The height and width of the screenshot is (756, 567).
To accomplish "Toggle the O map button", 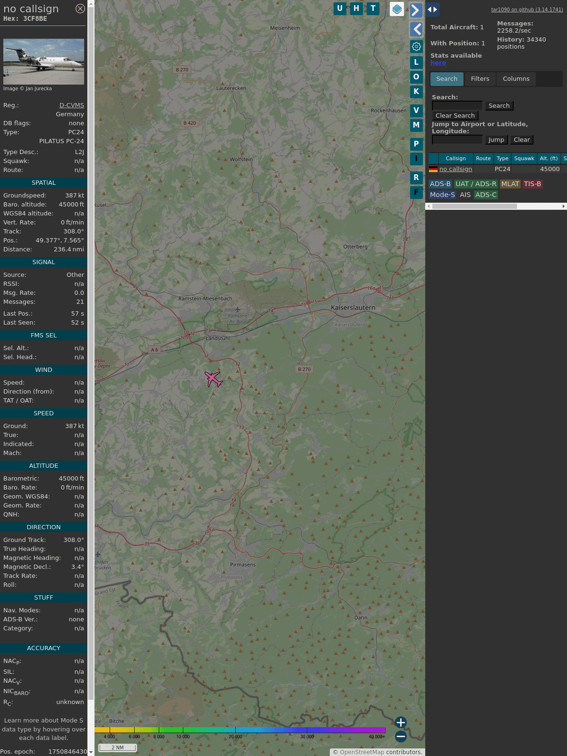I will (416, 77).
